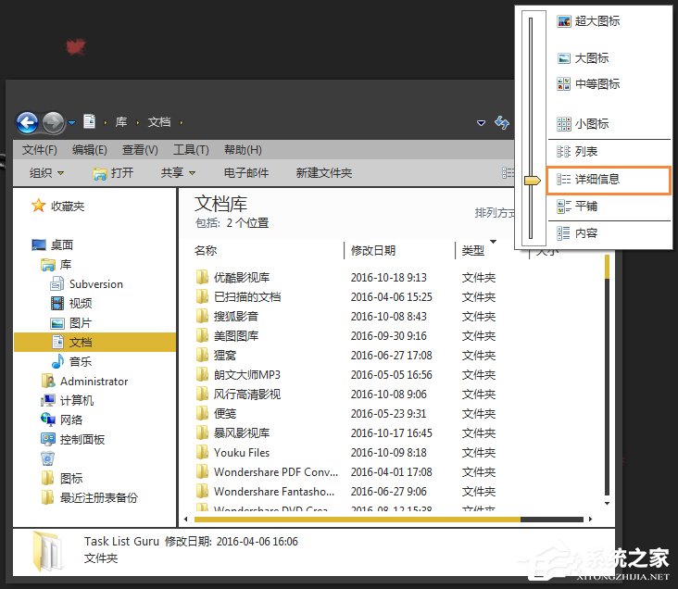678x589 pixels.
Task: Click the recycle bin icon in sidebar
Action: point(47,458)
